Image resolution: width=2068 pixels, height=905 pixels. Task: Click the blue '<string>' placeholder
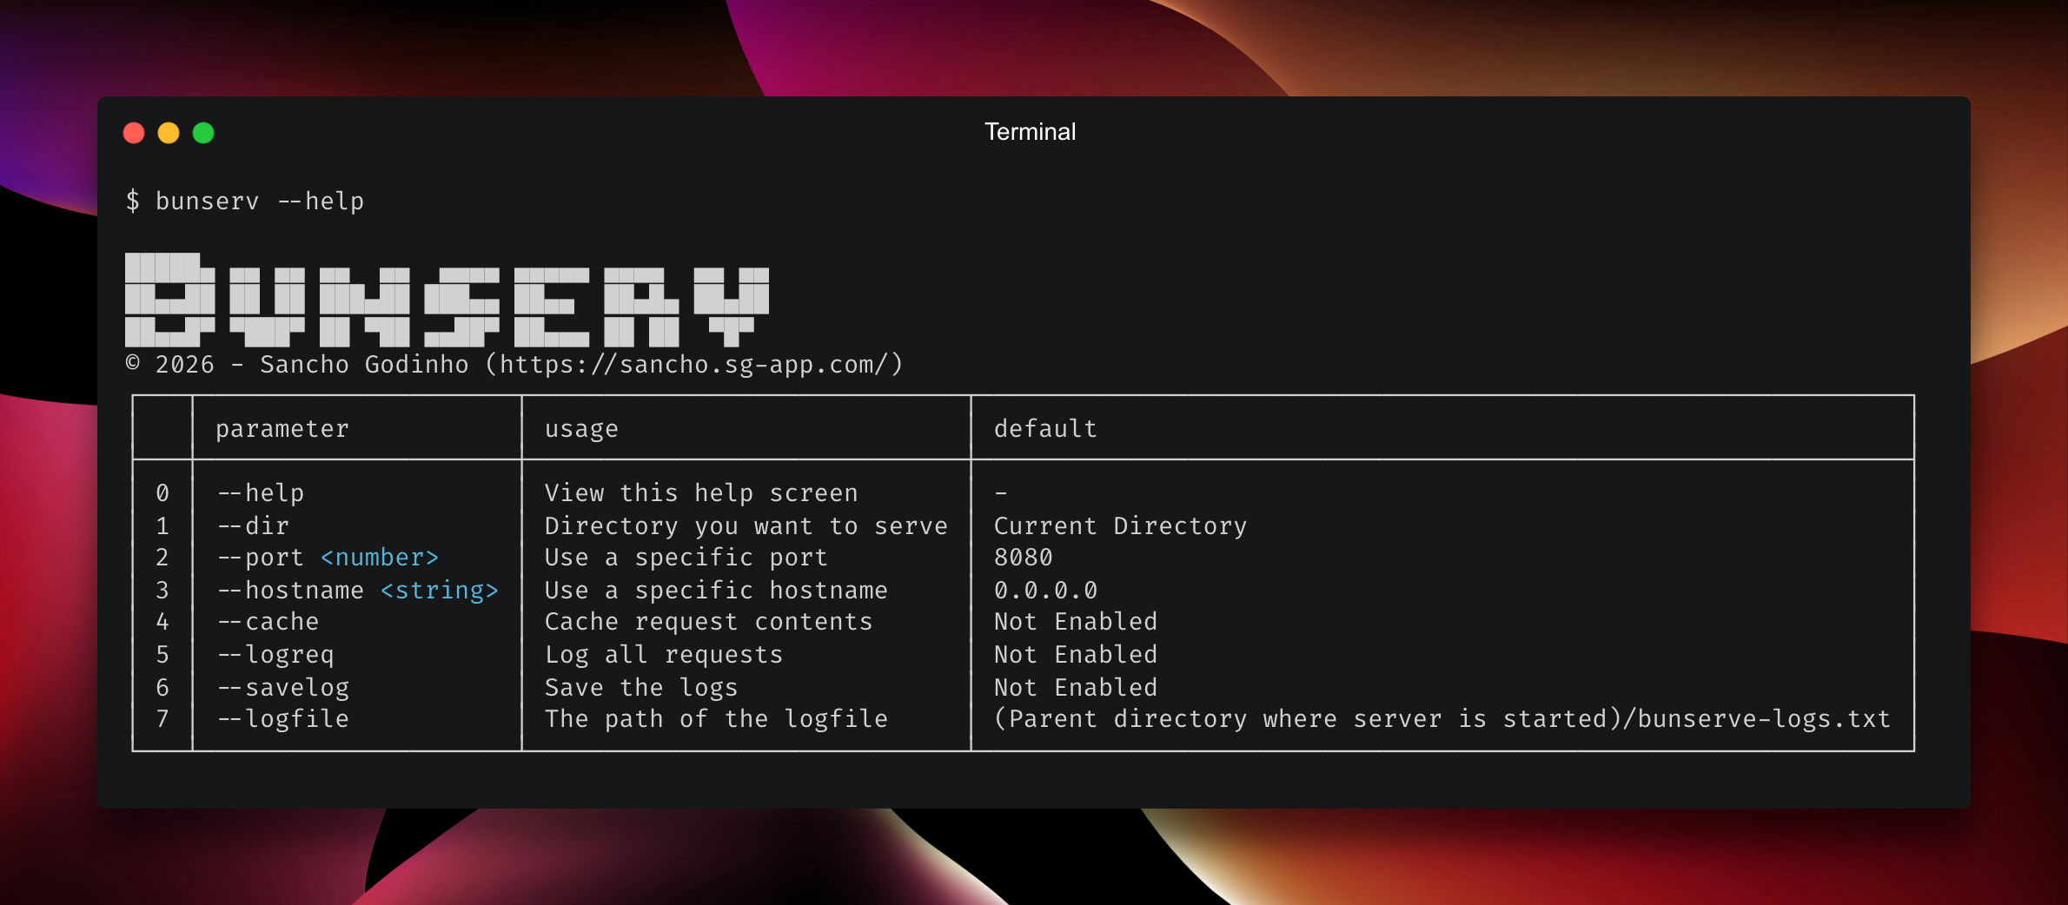pos(440,591)
